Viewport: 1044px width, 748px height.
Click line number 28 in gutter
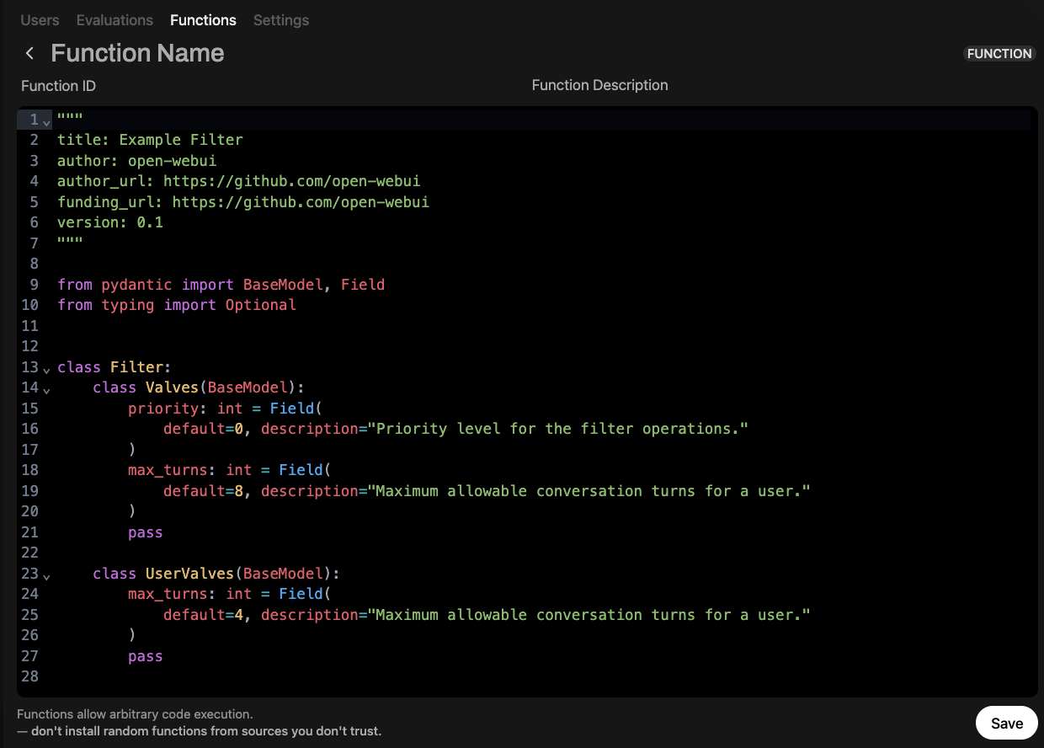point(29,676)
